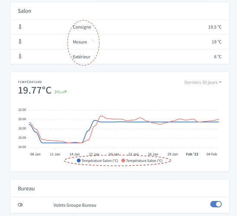
Task: Hide the blue Température Salon series in legend
Action: pos(97,161)
